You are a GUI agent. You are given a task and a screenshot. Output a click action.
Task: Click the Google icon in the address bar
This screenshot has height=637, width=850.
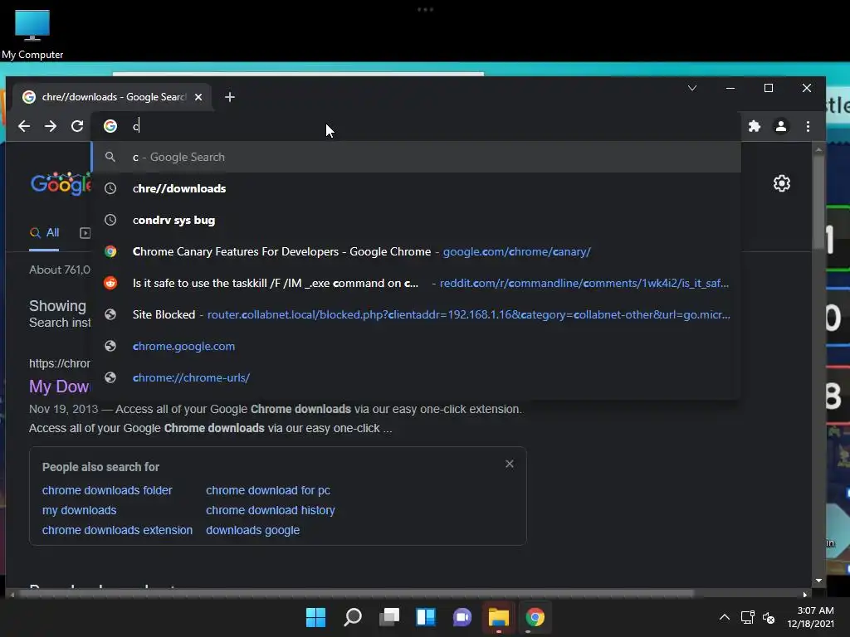tap(110, 126)
